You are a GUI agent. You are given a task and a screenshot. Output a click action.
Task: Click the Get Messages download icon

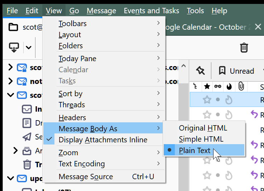(14, 47)
